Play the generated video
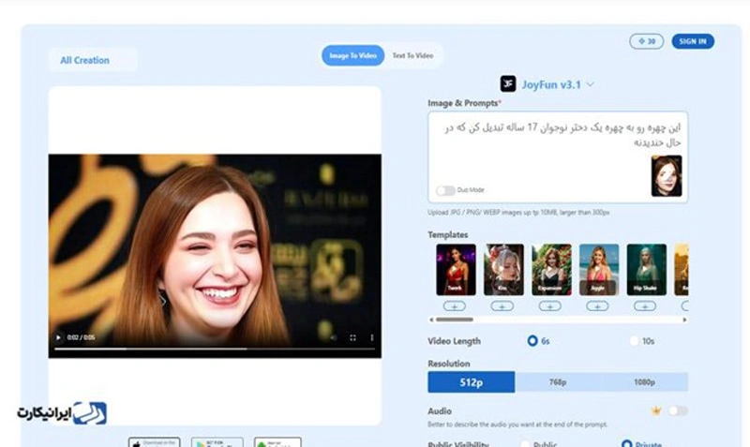750x447 pixels. point(58,337)
